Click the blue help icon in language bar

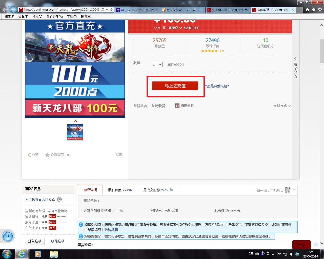point(262,253)
